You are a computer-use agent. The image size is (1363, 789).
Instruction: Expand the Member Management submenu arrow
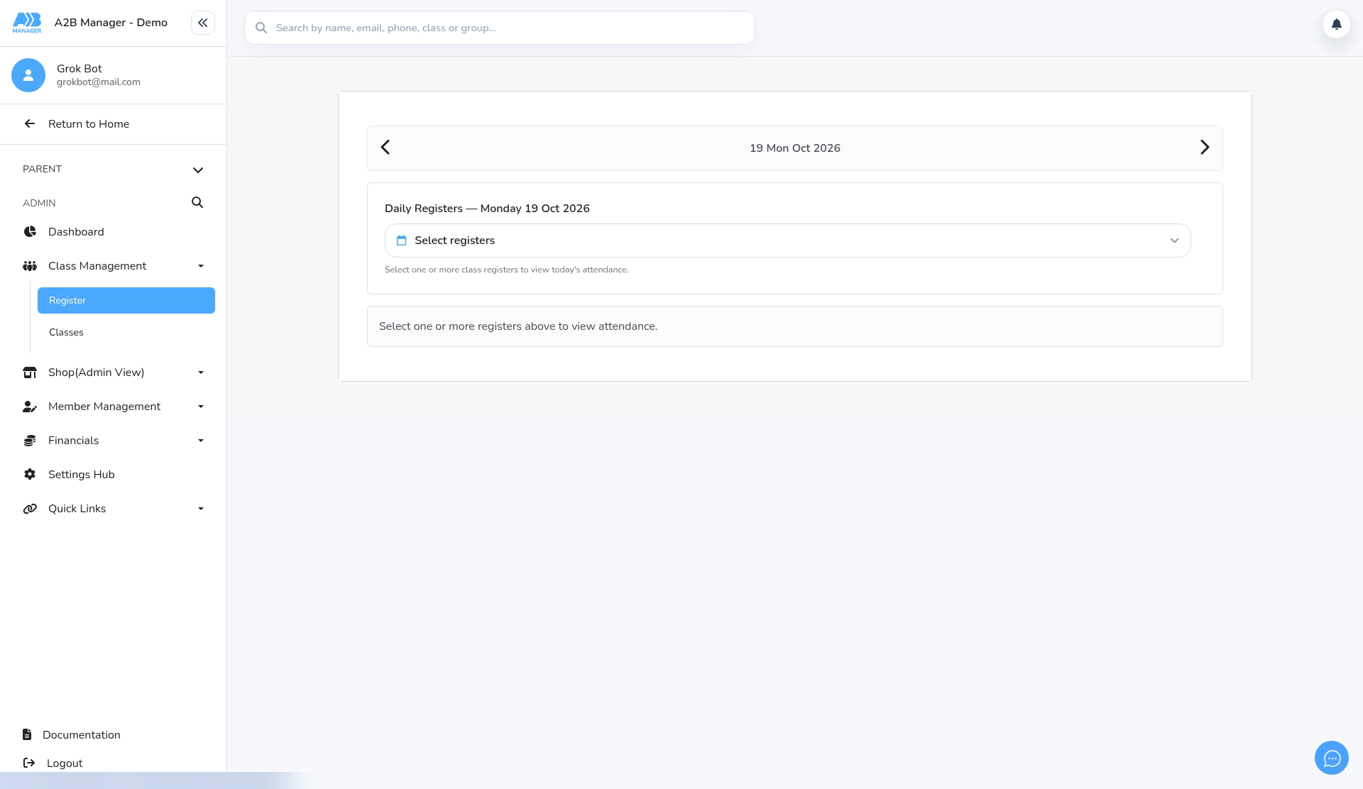pyautogui.click(x=201, y=407)
